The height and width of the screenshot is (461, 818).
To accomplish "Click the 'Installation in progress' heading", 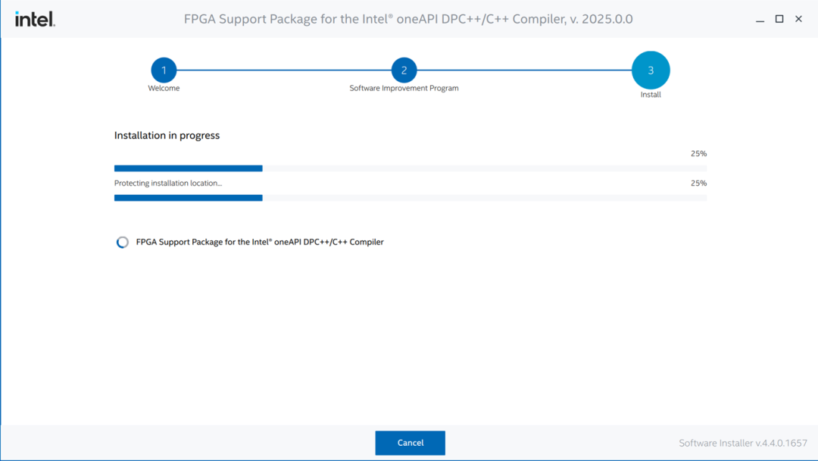I will (167, 135).
